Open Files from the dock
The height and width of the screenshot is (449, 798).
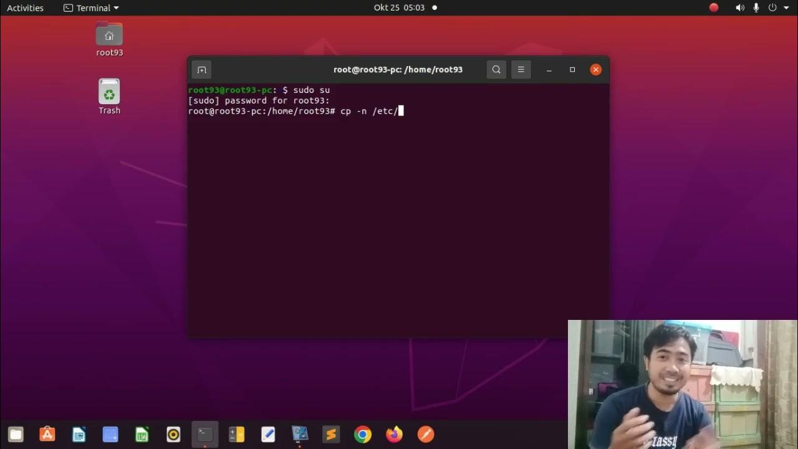(16, 434)
